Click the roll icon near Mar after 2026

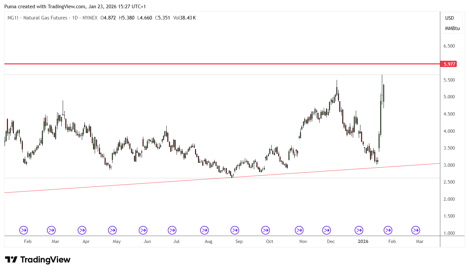coord(416,230)
